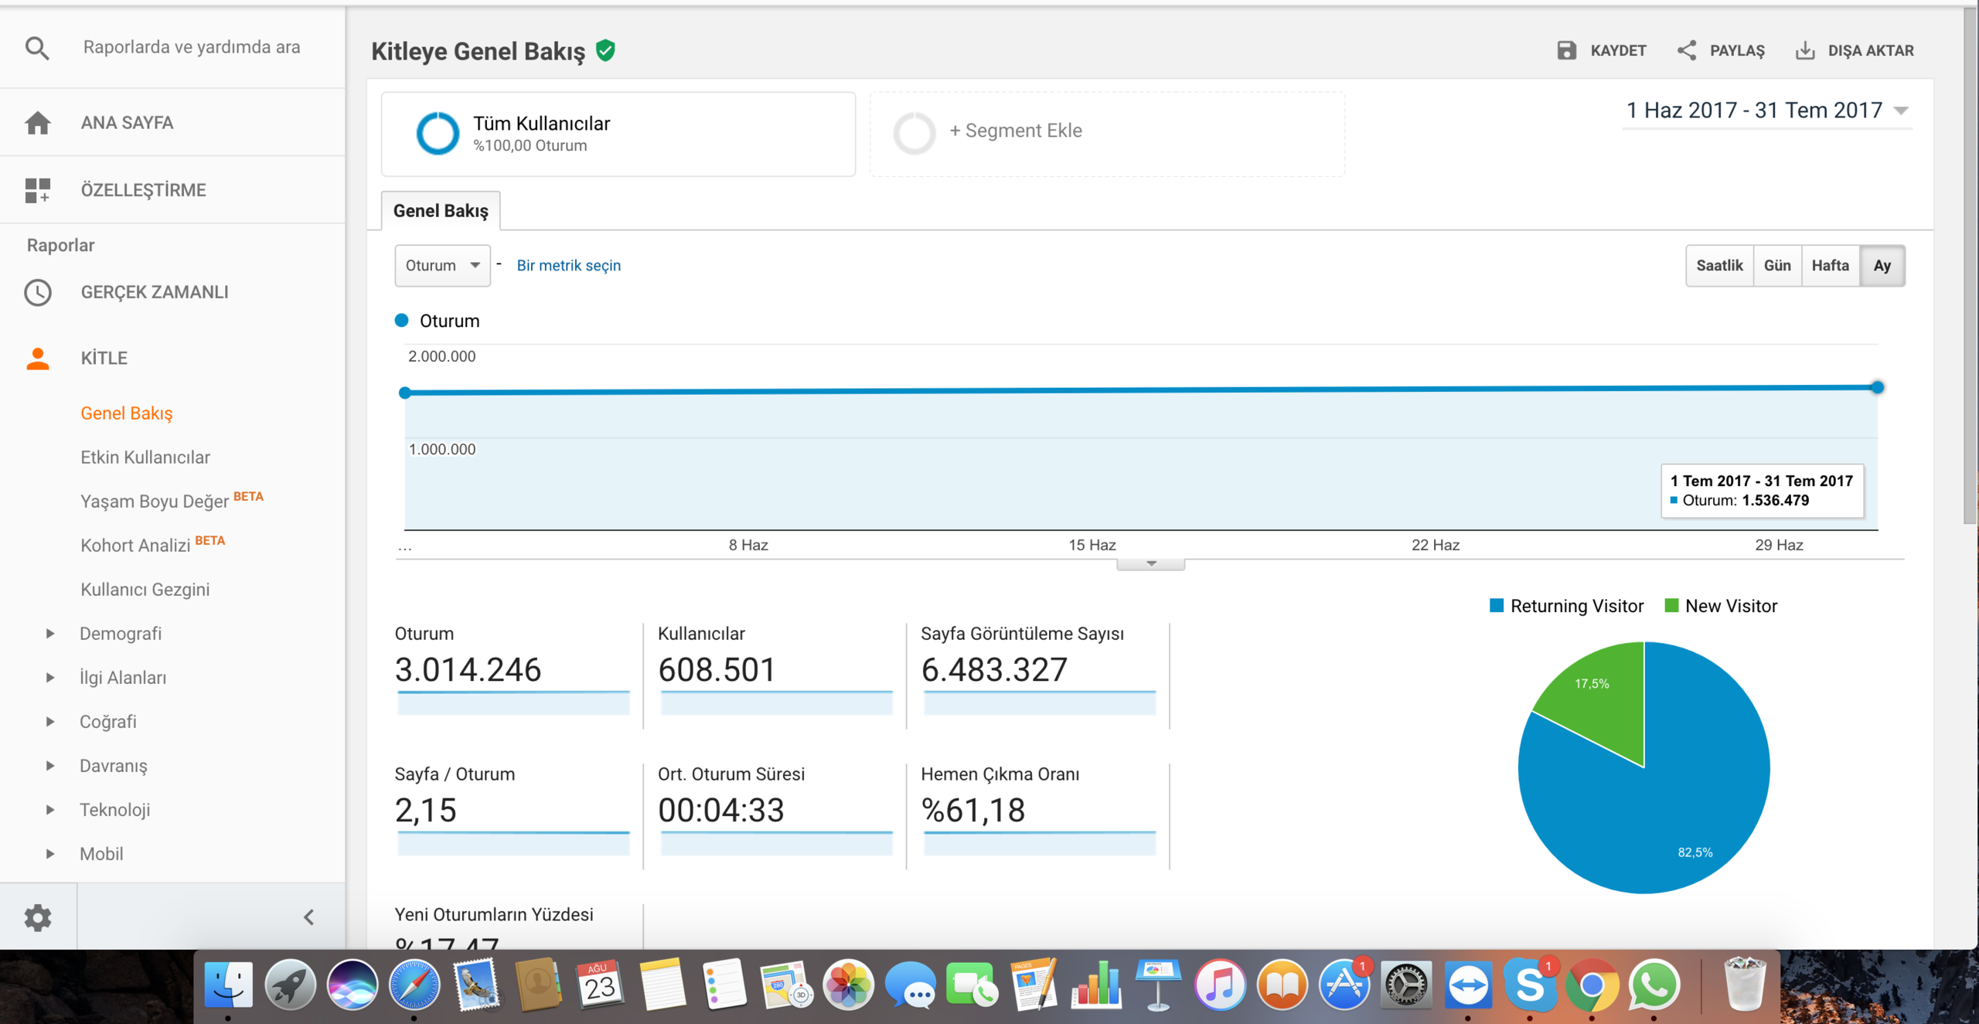Click the green verified shield beside the title

[606, 51]
